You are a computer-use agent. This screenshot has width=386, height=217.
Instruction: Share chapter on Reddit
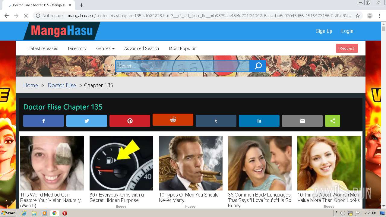(173, 120)
